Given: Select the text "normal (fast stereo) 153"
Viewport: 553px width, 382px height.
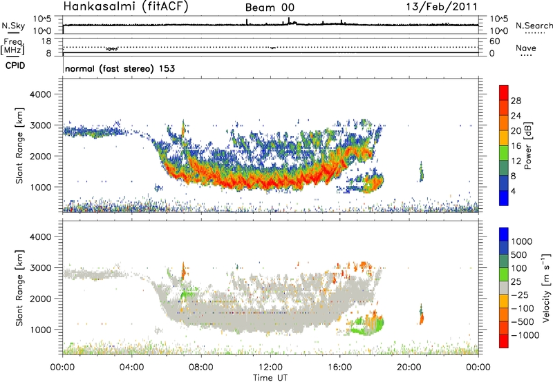Looking at the screenshot, I should point(120,69).
